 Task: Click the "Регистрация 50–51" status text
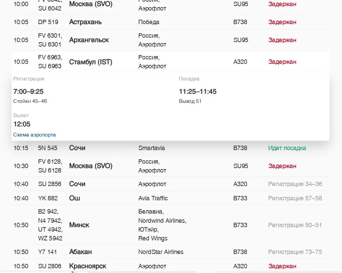295,225
